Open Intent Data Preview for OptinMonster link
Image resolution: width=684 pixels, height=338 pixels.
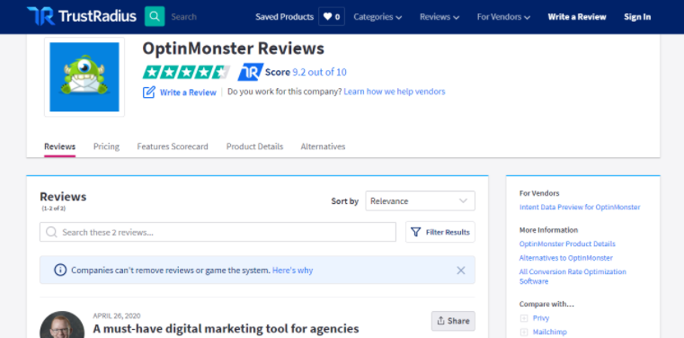(x=580, y=207)
